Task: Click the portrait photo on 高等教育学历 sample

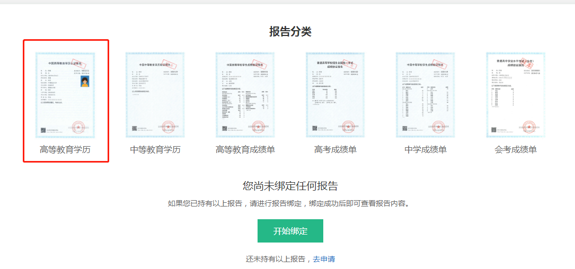Action: (84, 81)
